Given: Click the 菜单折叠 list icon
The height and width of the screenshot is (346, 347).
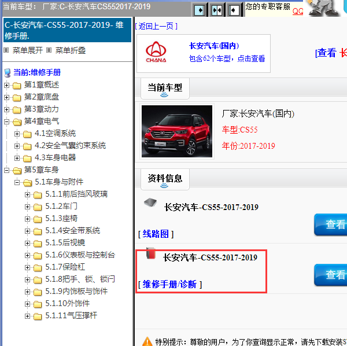Looking at the screenshot, I should coord(49,50).
